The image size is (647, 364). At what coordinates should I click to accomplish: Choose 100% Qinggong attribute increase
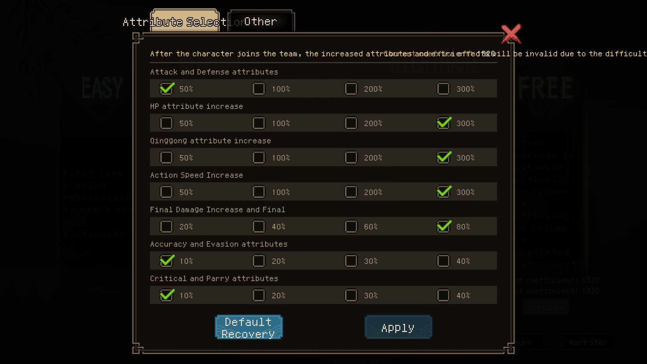coord(259,158)
